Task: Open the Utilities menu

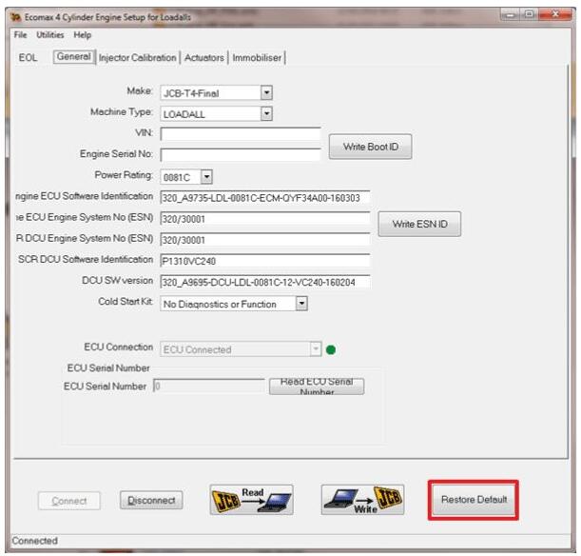Action: coord(50,35)
